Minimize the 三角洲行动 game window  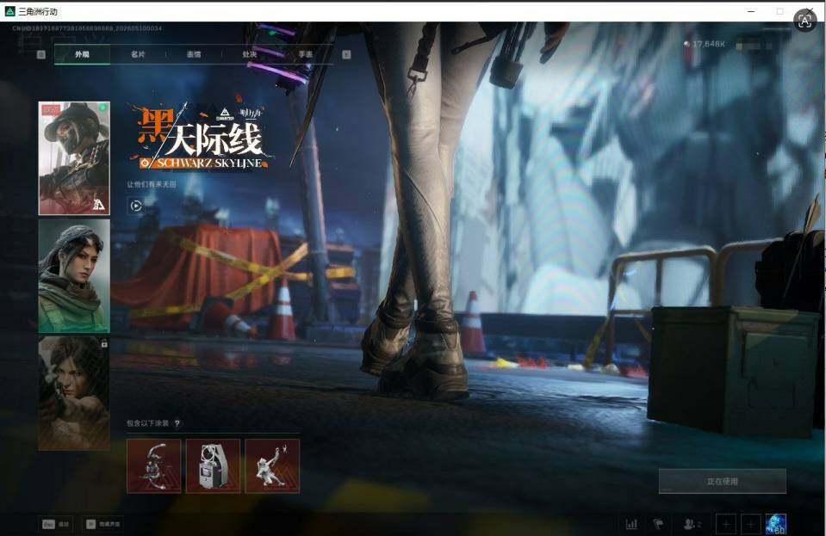point(751,11)
